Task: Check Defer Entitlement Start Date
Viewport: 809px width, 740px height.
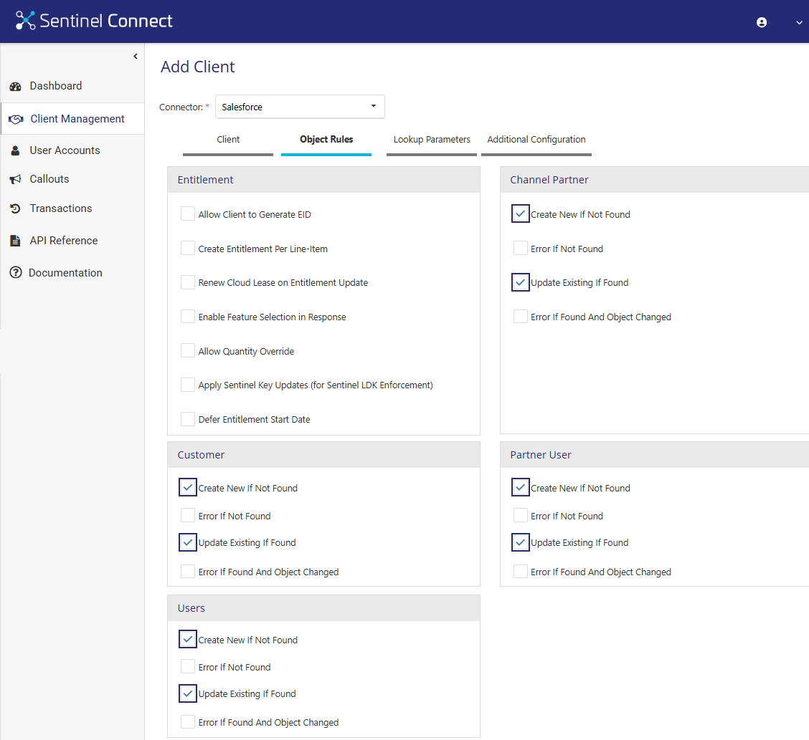Action: [188, 419]
